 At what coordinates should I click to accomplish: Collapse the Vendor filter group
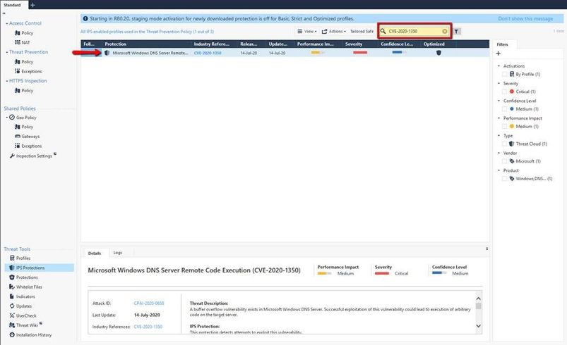pos(499,153)
